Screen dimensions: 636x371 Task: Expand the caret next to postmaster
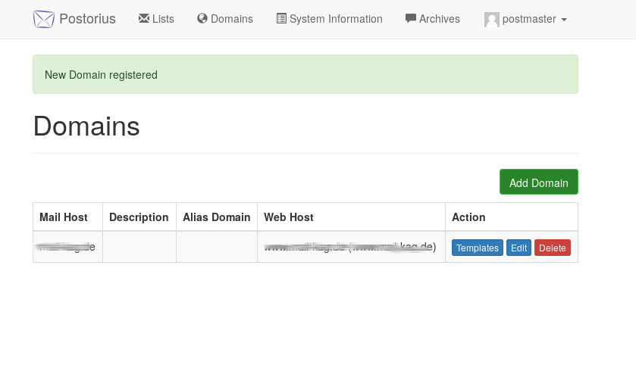(564, 20)
